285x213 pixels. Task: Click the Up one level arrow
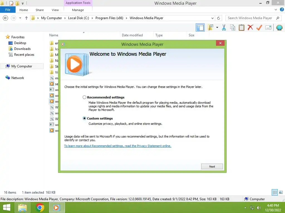tap(26, 18)
